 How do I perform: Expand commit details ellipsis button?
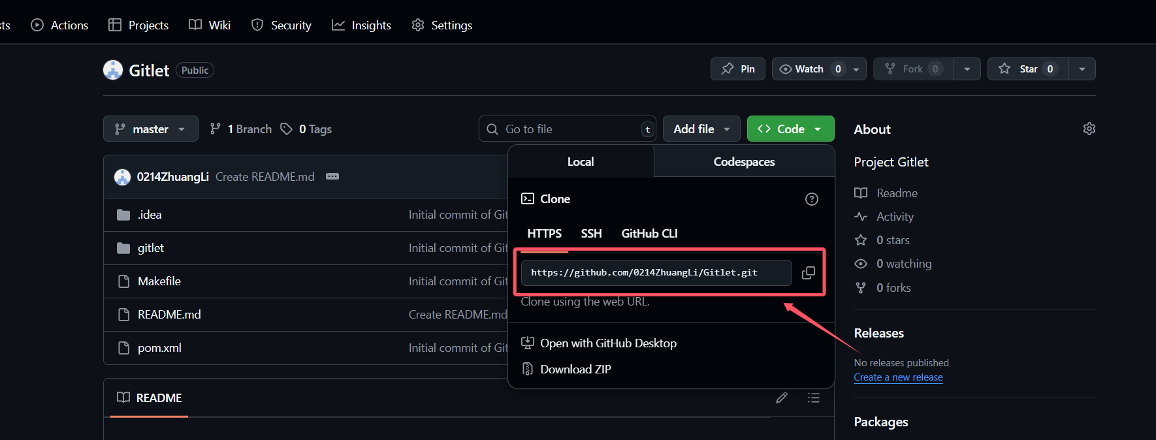point(332,177)
